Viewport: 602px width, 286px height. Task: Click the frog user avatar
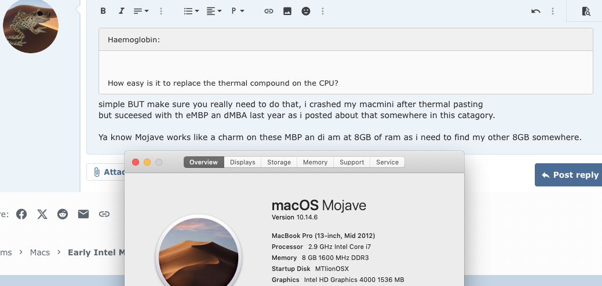(31, 25)
